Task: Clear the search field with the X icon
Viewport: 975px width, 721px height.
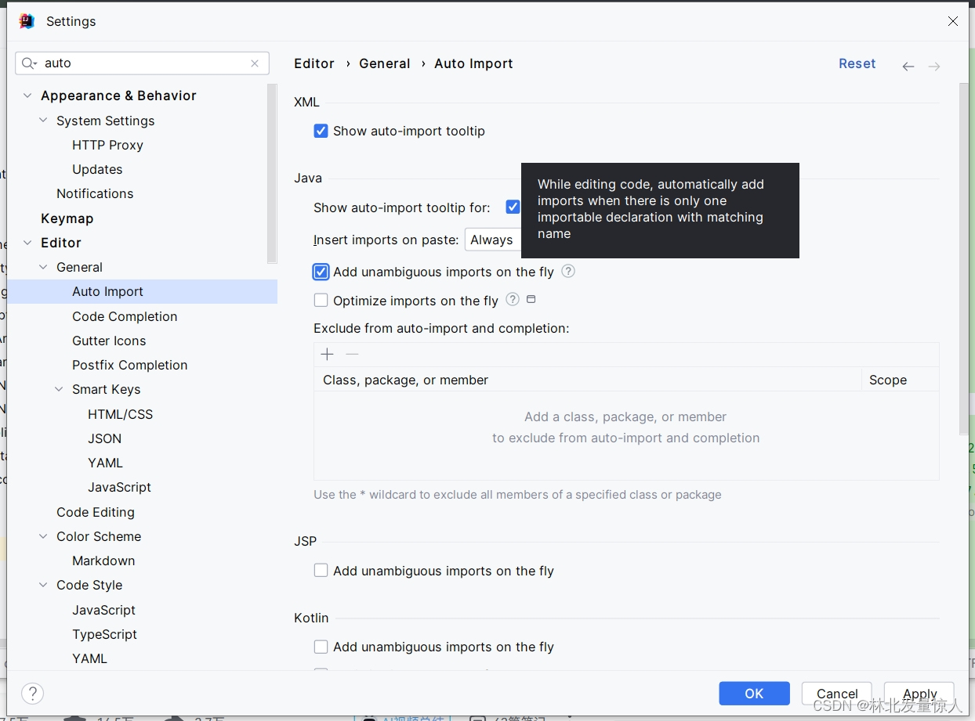Action: tap(255, 63)
